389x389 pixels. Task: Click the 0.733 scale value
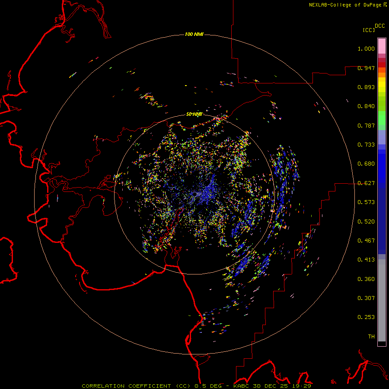(x=366, y=145)
